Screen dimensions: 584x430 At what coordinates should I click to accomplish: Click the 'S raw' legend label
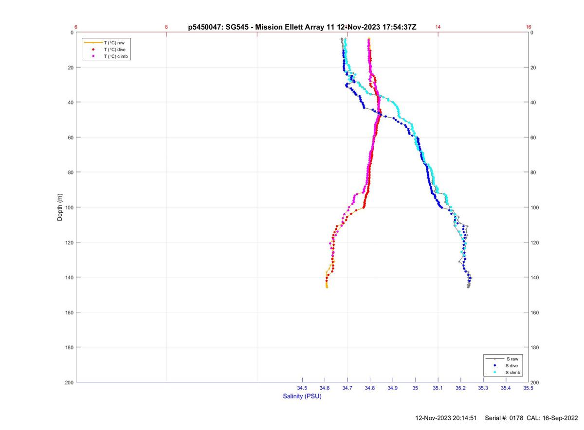[512, 359]
